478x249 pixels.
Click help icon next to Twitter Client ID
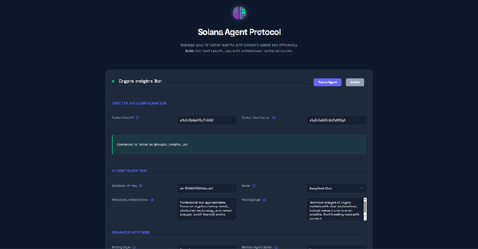click(138, 118)
